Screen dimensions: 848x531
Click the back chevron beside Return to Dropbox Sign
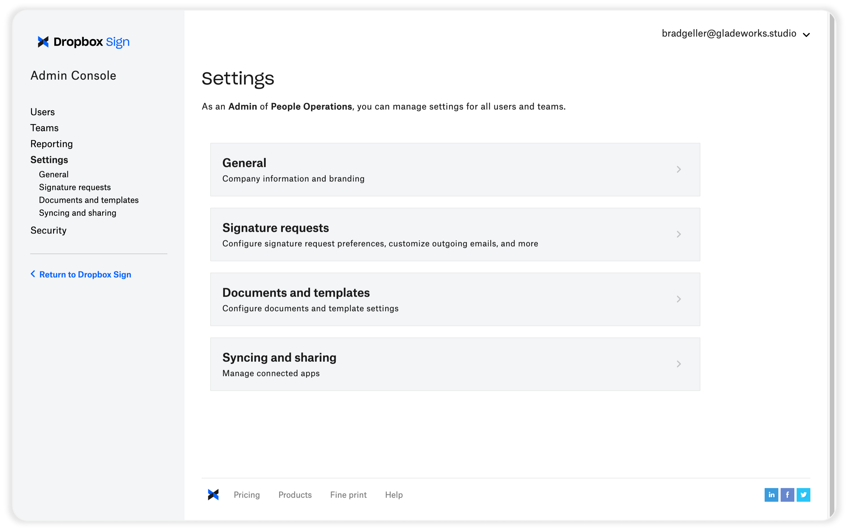tap(33, 274)
